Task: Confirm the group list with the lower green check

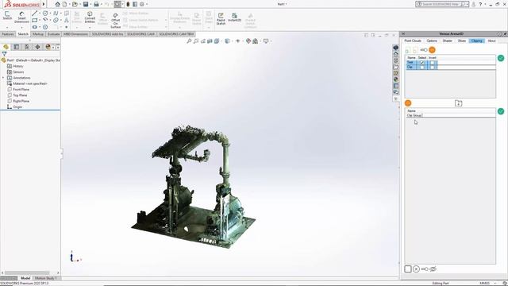Action: pyautogui.click(x=501, y=111)
